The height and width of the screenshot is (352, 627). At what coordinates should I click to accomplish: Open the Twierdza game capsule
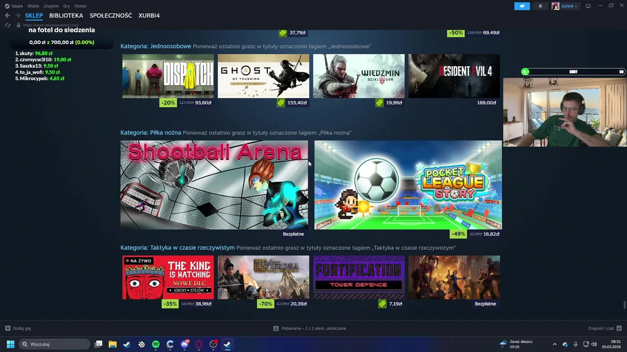click(x=264, y=277)
